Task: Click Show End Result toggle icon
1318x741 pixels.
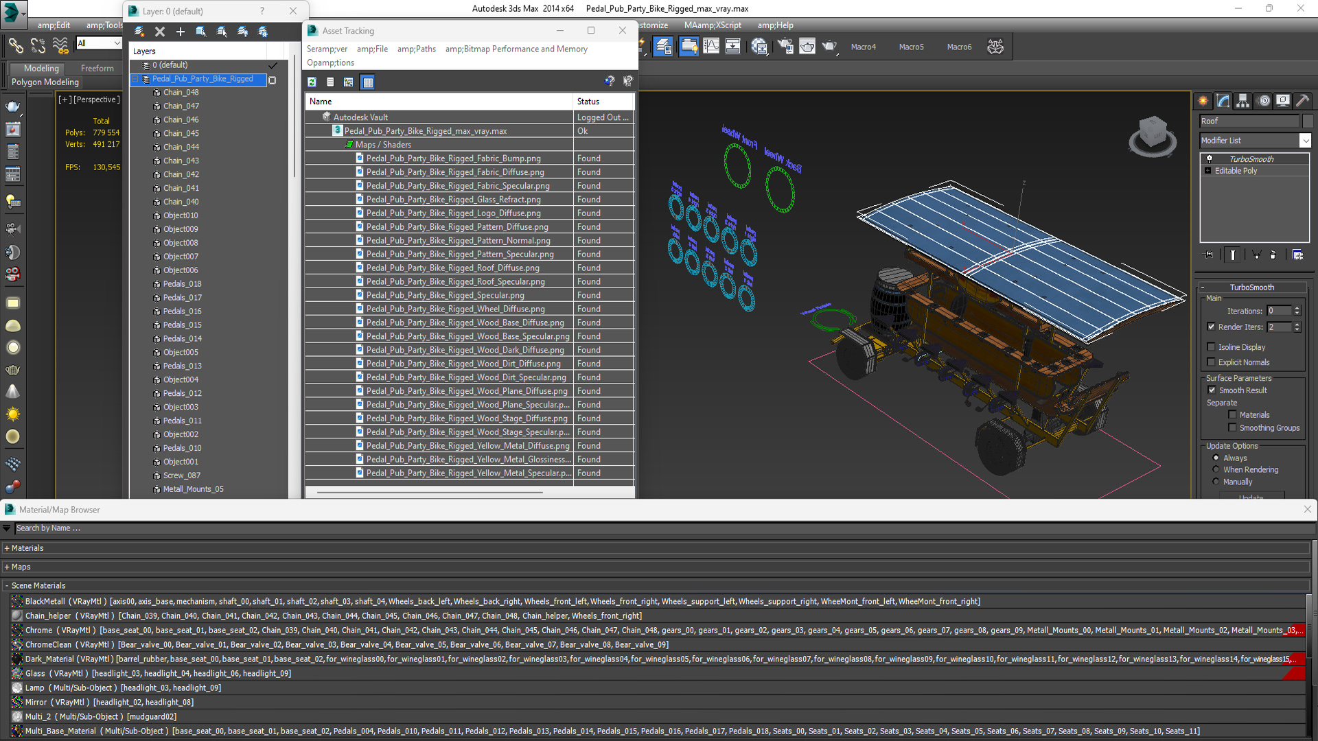Action: 1233,255
